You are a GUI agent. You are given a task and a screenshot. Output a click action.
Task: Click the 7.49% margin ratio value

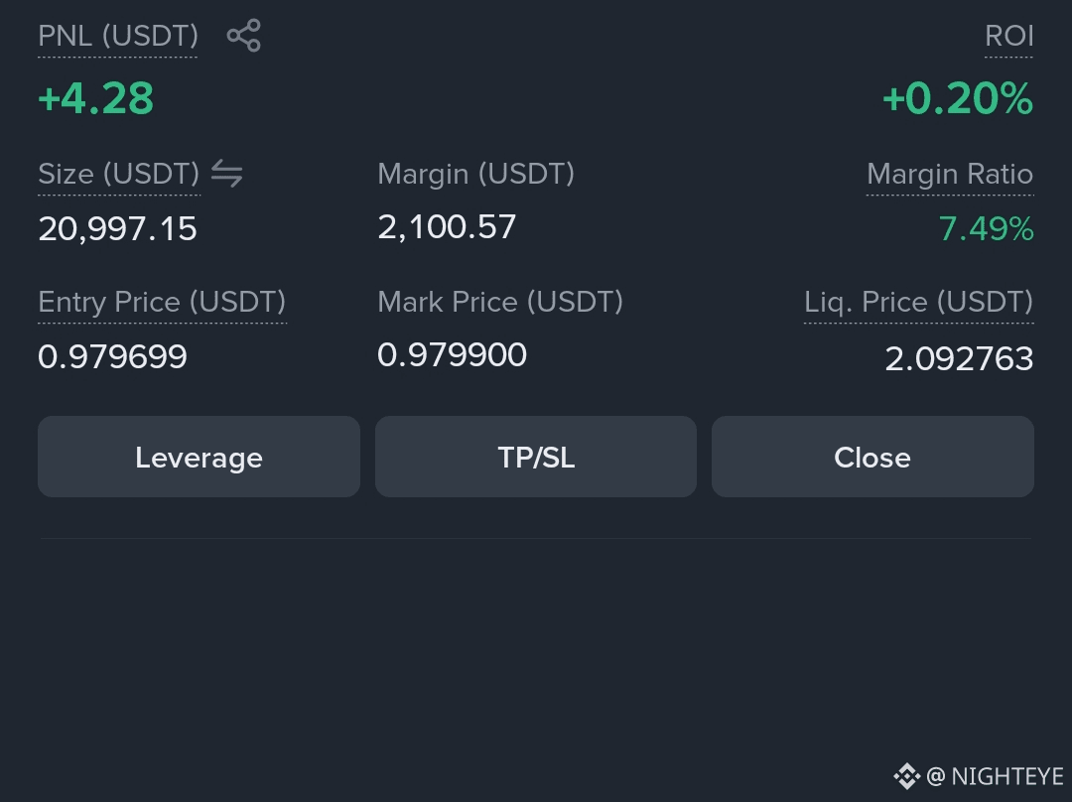pyautogui.click(x=986, y=228)
